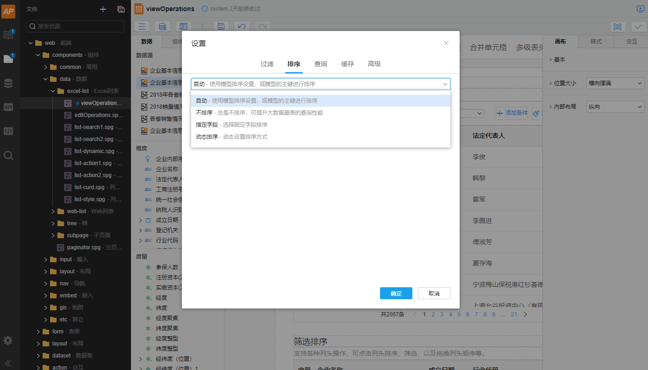The height and width of the screenshot is (370, 648).
Task: Open the 横向撑满 dropdown for 位置大小
Action: pos(615,83)
